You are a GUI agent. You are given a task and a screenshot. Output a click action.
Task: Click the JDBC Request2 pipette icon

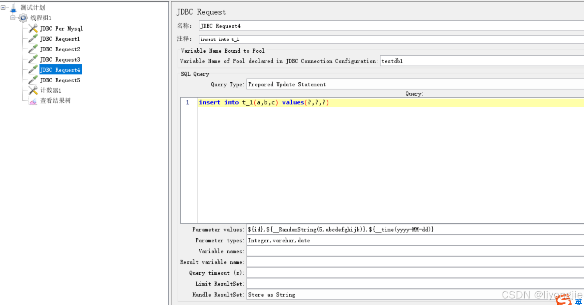coord(33,49)
